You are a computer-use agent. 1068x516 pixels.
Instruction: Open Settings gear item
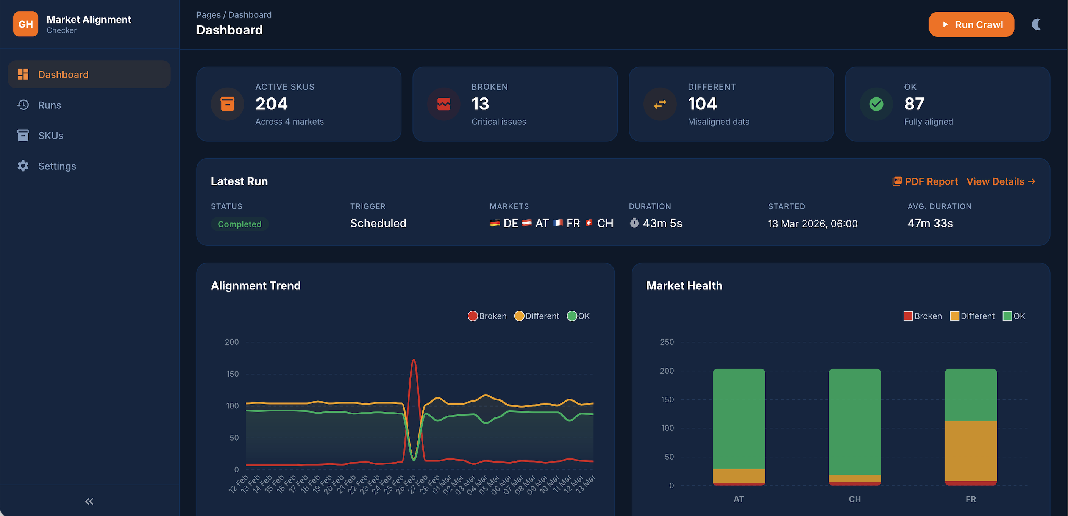pyautogui.click(x=57, y=166)
